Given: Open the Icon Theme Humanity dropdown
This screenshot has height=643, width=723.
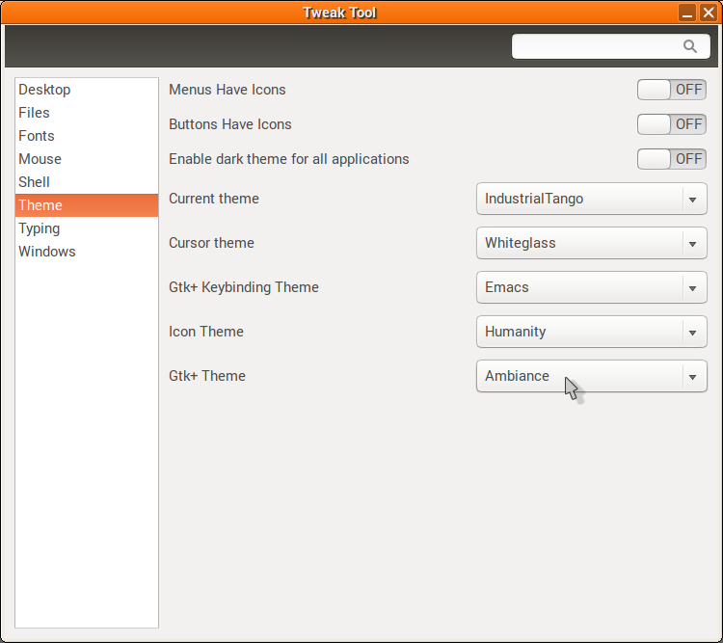Looking at the screenshot, I should point(591,333).
